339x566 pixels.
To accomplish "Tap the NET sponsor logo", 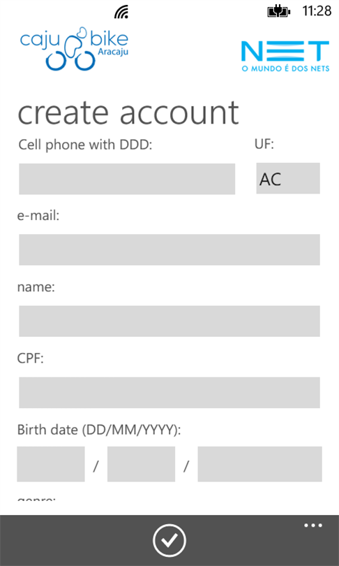I will click(285, 56).
